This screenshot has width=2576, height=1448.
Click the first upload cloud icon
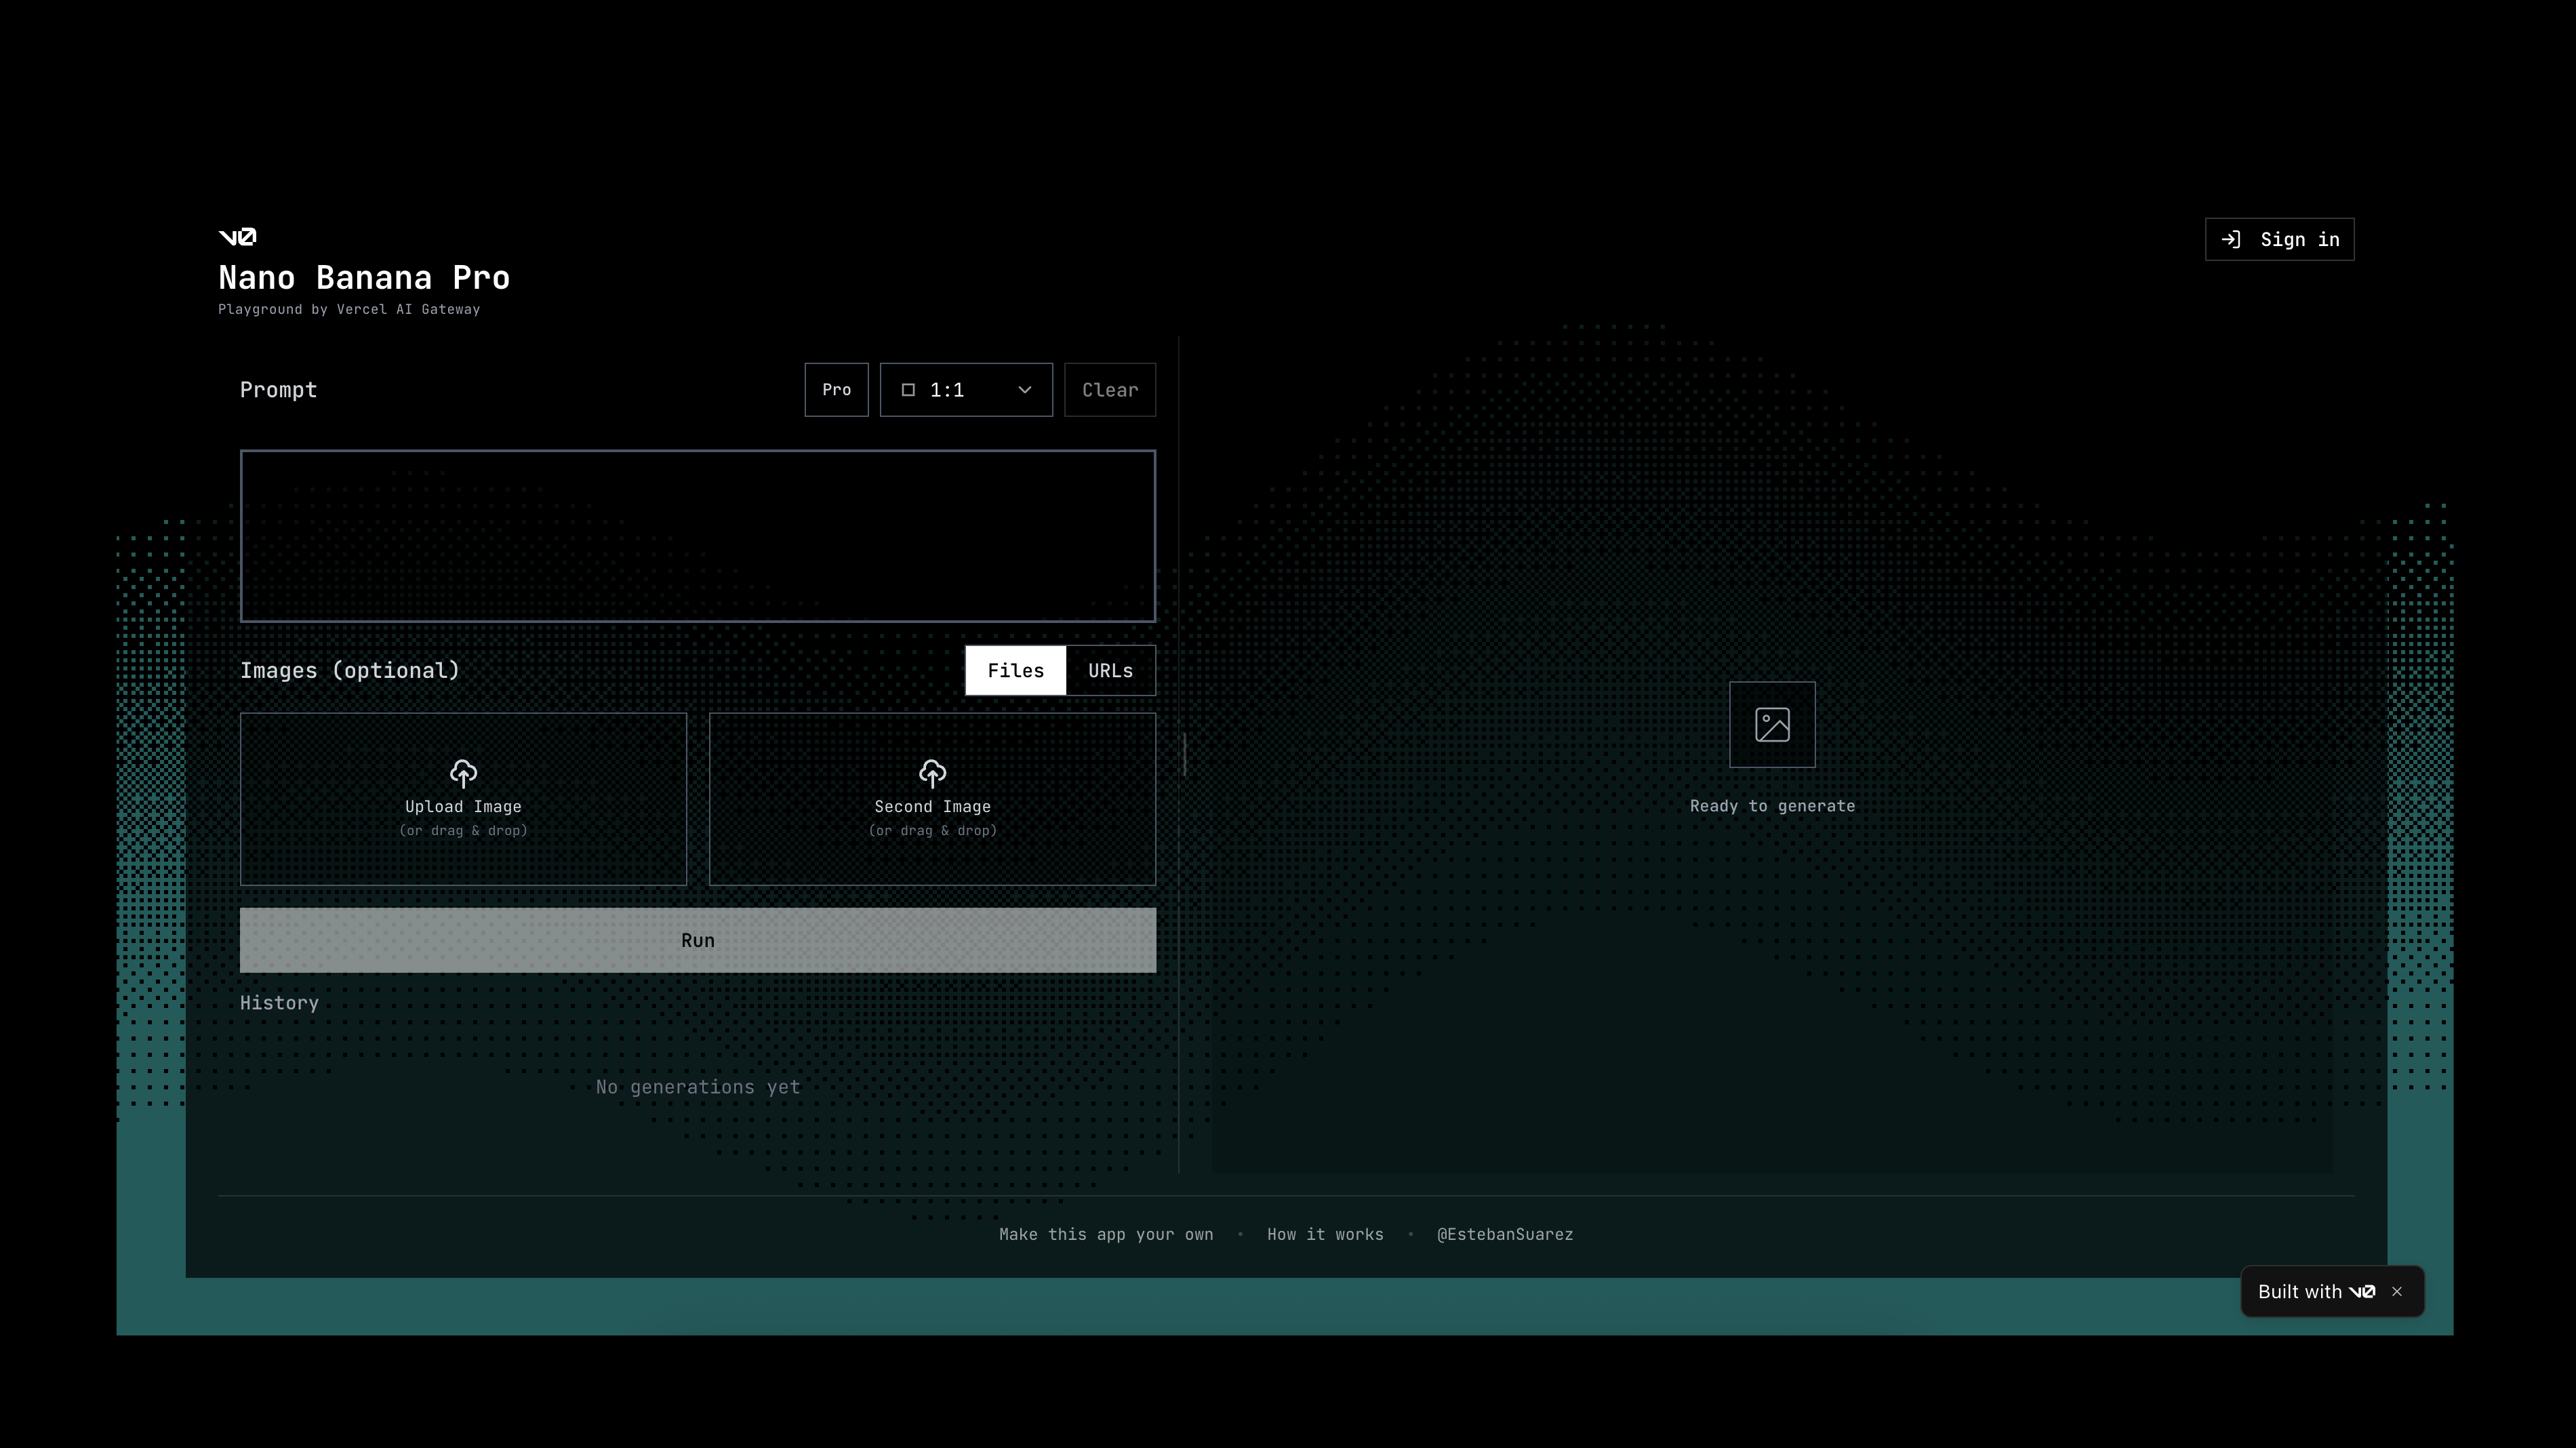(463, 773)
